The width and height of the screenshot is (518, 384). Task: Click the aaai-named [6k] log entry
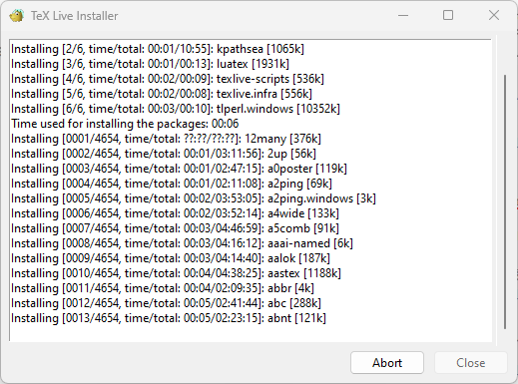tap(182, 243)
